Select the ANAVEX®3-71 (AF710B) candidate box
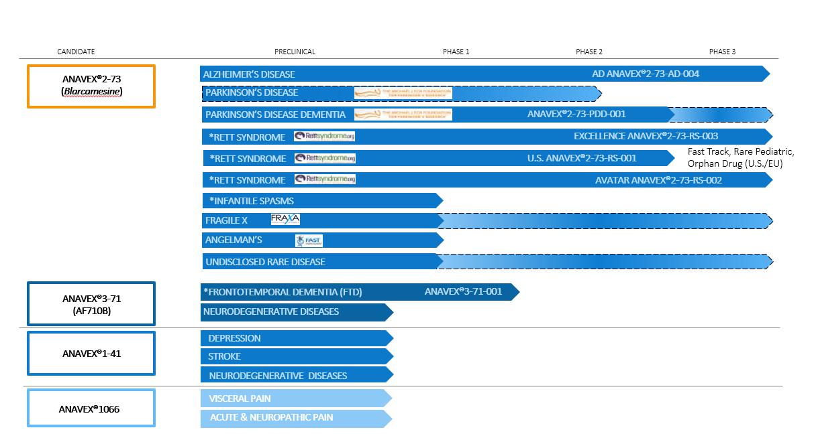816x436 pixels. 91,304
